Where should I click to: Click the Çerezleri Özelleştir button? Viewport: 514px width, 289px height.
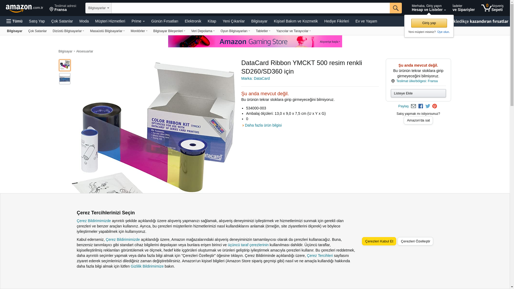coord(415,241)
